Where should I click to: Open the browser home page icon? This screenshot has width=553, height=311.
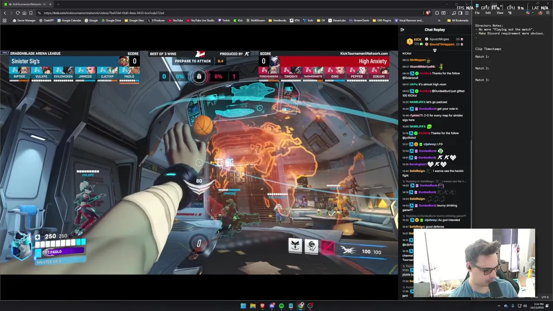(24, 13)
